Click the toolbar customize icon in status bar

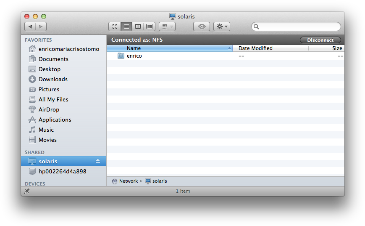point(27,191)
